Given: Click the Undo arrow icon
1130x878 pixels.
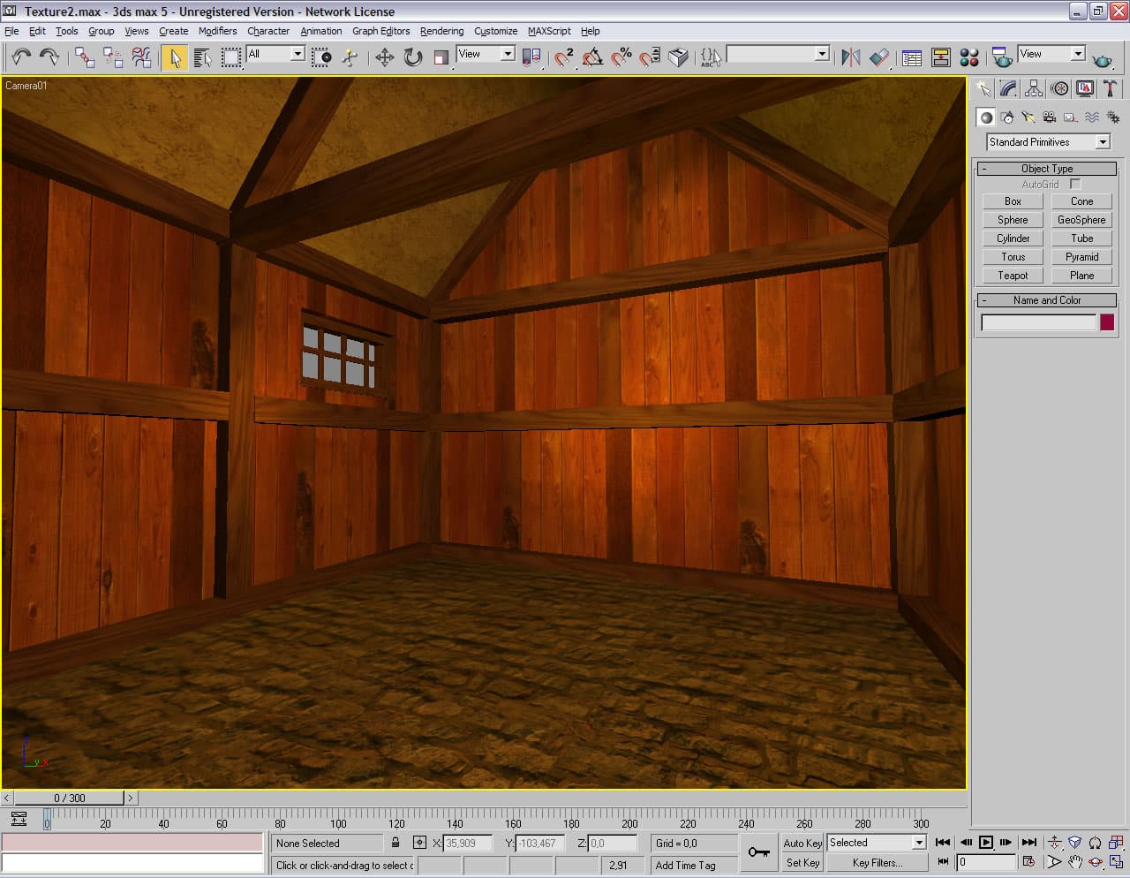Looking at the screenshot, I should point(20,57).
